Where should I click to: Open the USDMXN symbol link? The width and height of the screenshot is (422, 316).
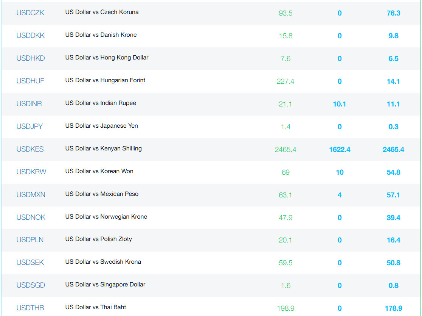coord(31,195)
